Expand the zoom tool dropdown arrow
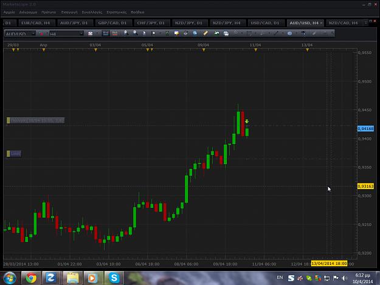This screenshot has height=285, width=380. (160, 33)
